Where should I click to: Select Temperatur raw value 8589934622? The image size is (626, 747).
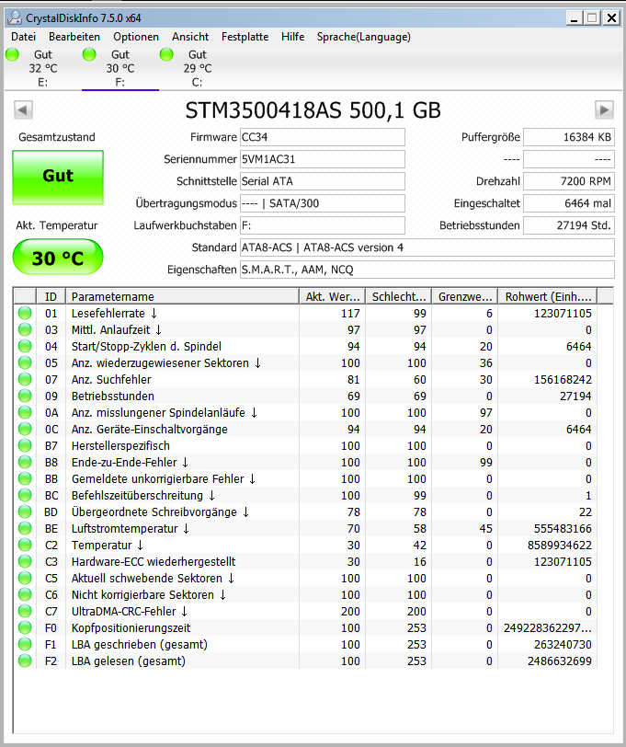[x=559, y=545]
